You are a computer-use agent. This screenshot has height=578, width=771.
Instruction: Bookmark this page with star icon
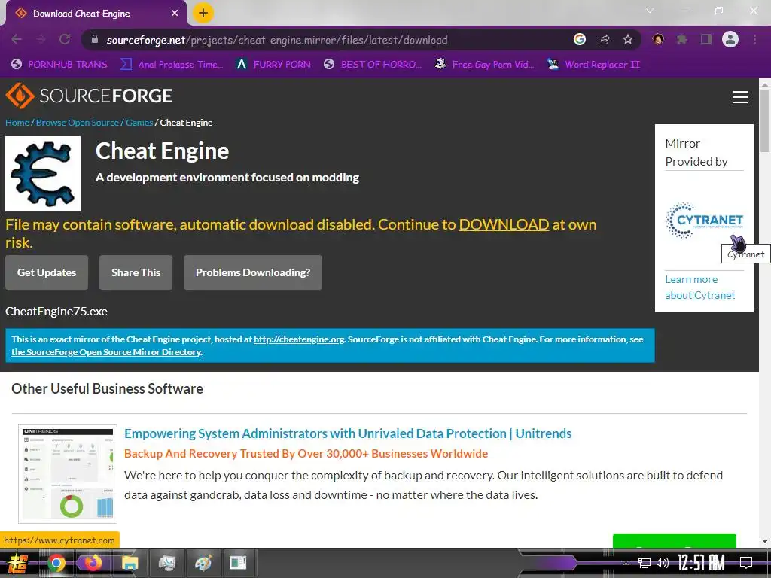[x=627, y=39]
